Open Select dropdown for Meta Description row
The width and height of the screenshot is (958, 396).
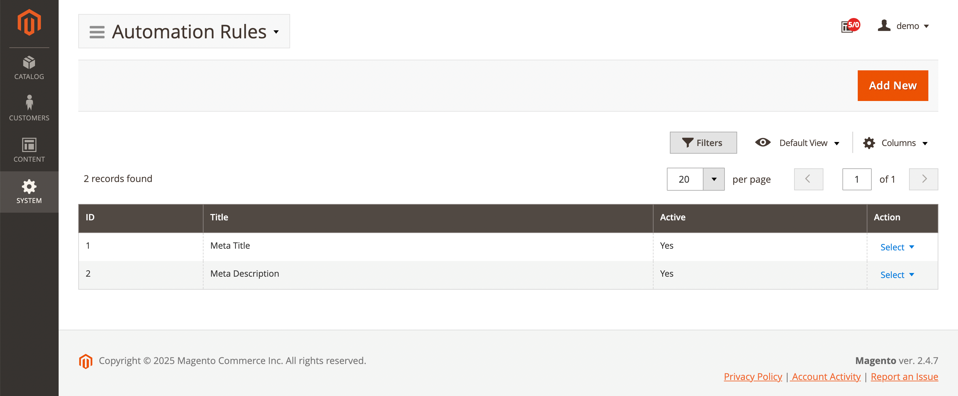tap(897, 275)
